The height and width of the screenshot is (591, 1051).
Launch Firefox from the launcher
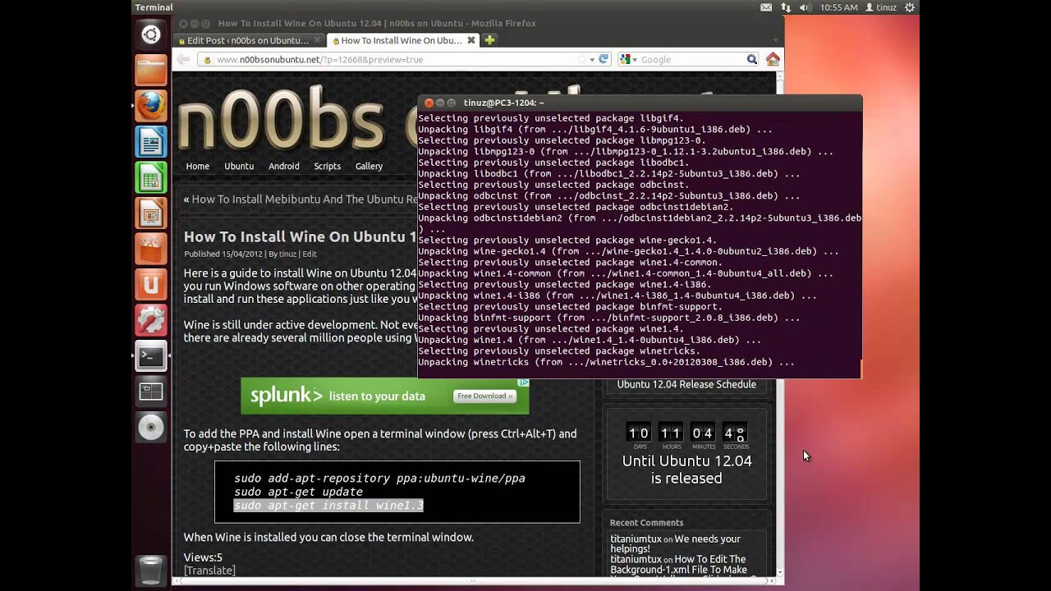click(151, 106)
